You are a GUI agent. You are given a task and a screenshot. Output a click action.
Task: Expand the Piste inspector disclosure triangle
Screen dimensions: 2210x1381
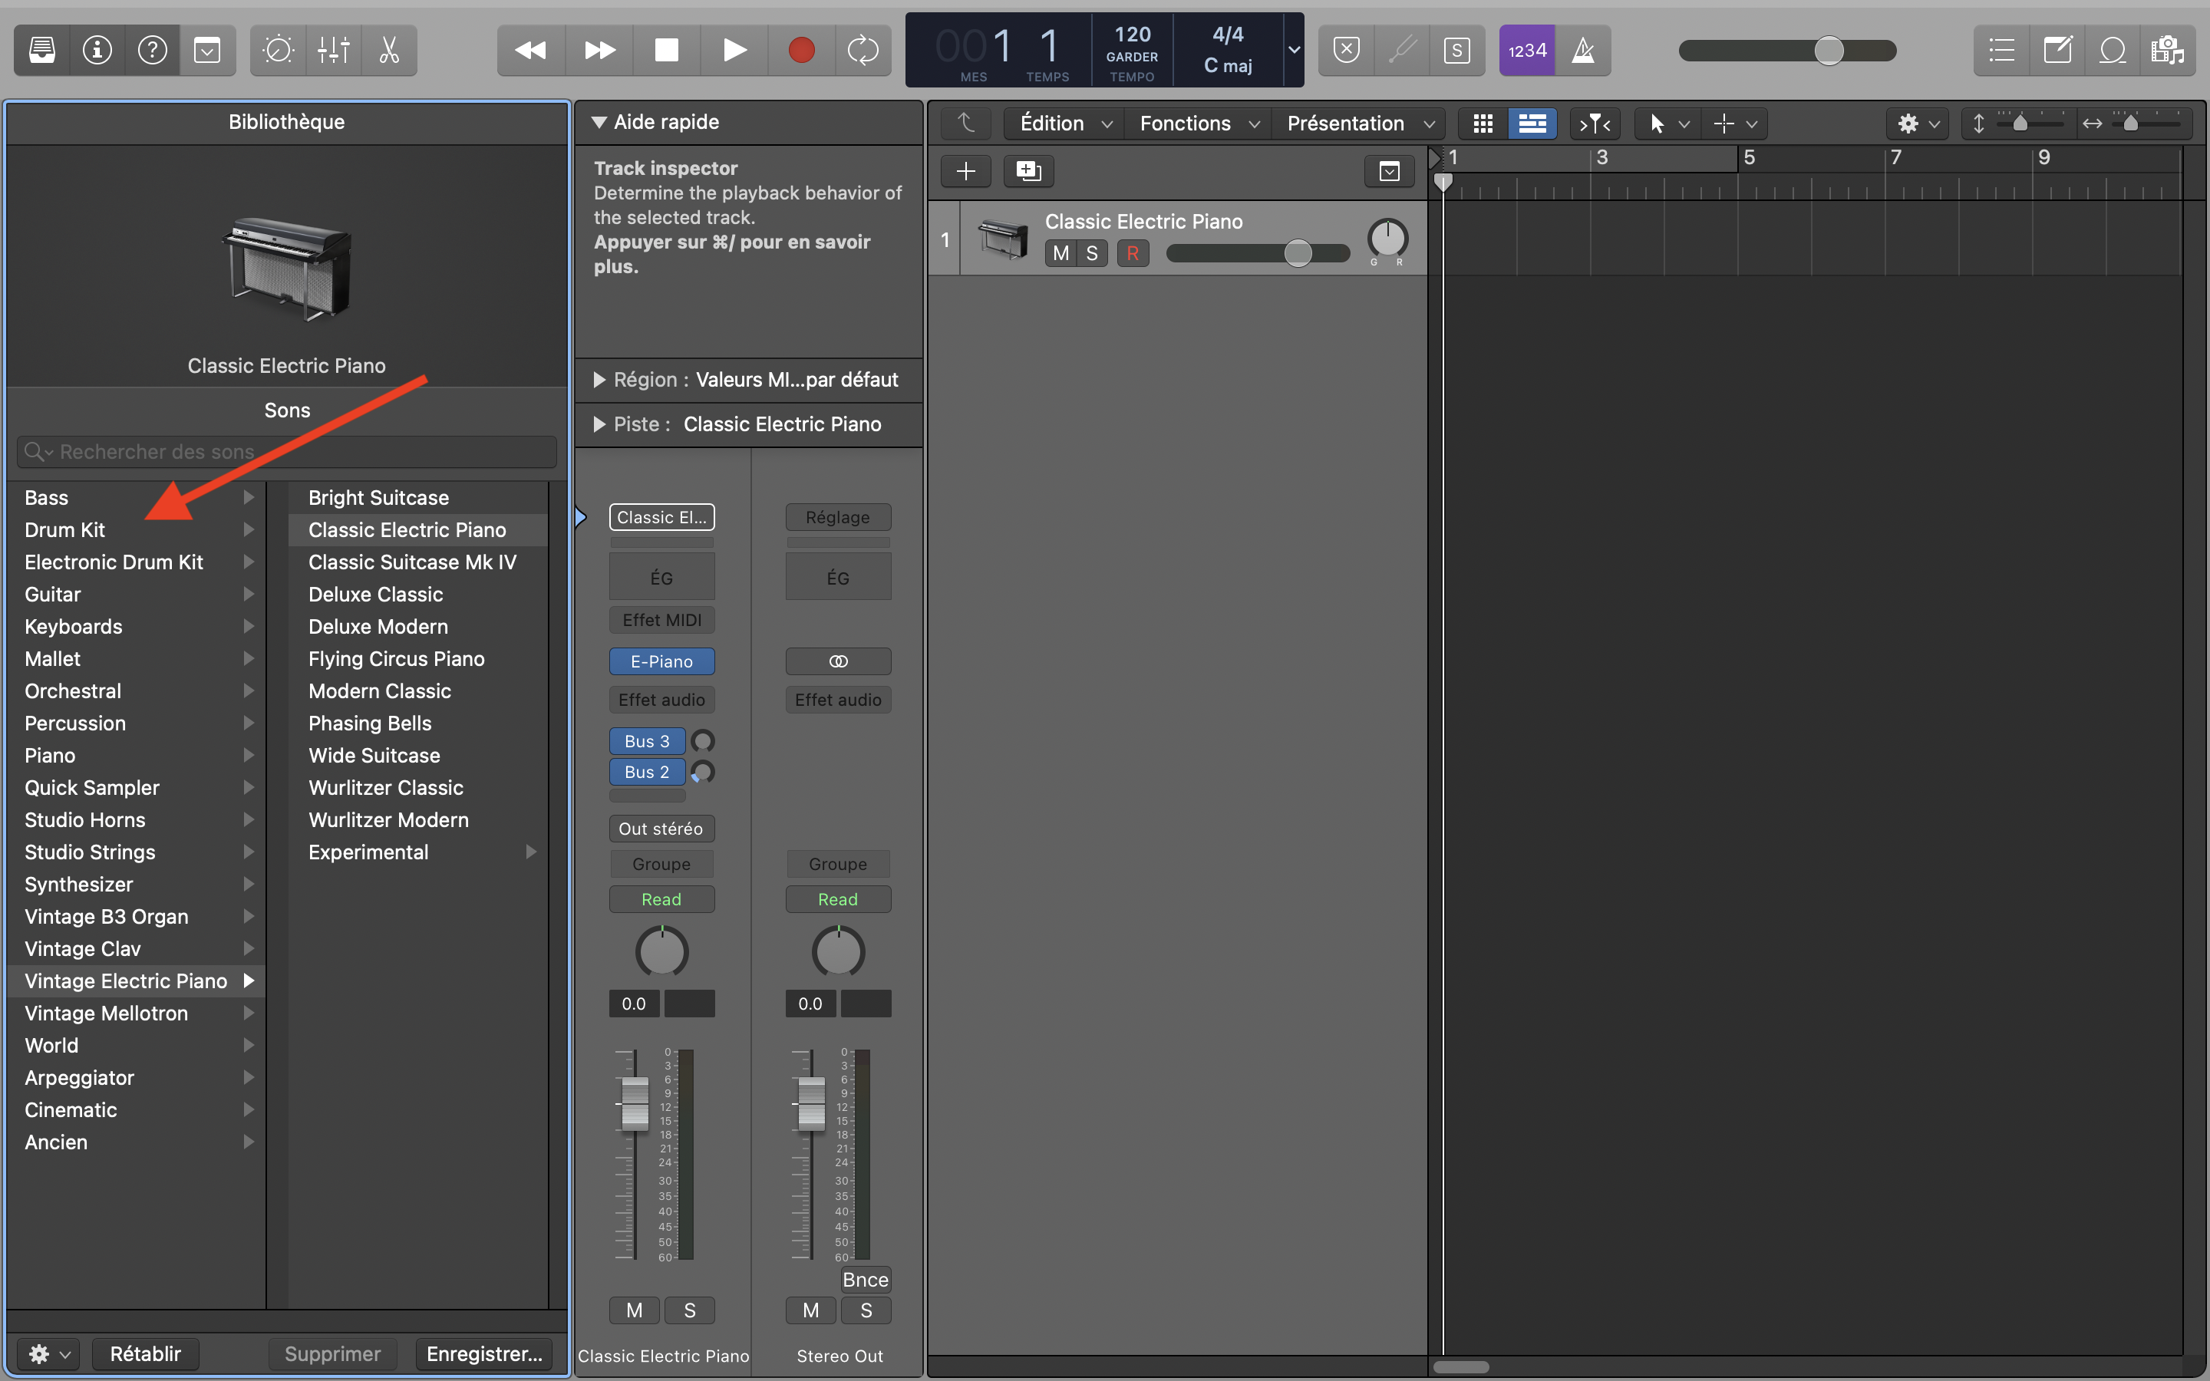[599, 425]
